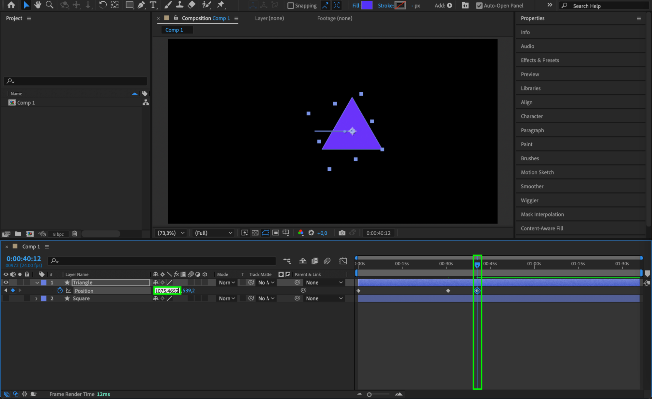Screen dimensions: 652x399
Task: Uncheck Auto-Open Panel option
Action: click(479, 6)
